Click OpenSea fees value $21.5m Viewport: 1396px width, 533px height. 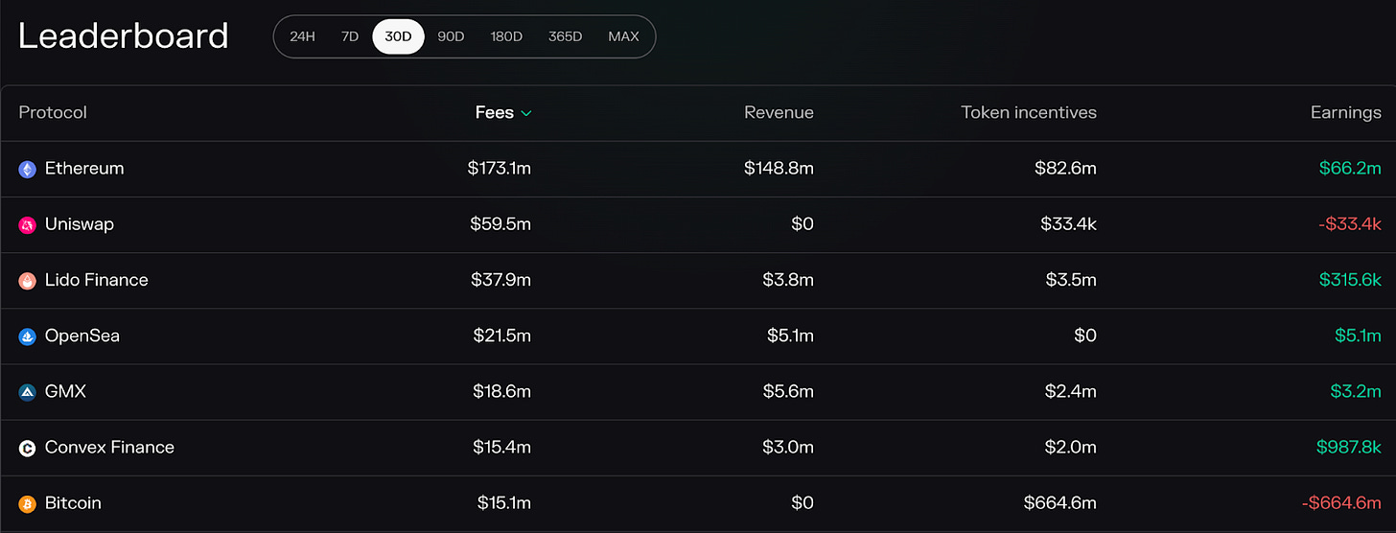pos(502,336)
